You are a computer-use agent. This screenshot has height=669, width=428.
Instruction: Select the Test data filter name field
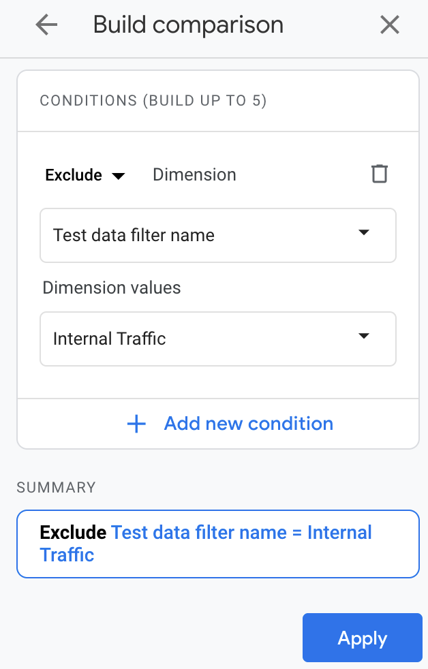click(x=218, y=236)
